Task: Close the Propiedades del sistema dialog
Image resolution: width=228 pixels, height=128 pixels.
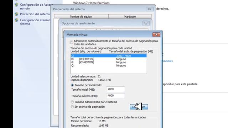Action: [150, 9]
